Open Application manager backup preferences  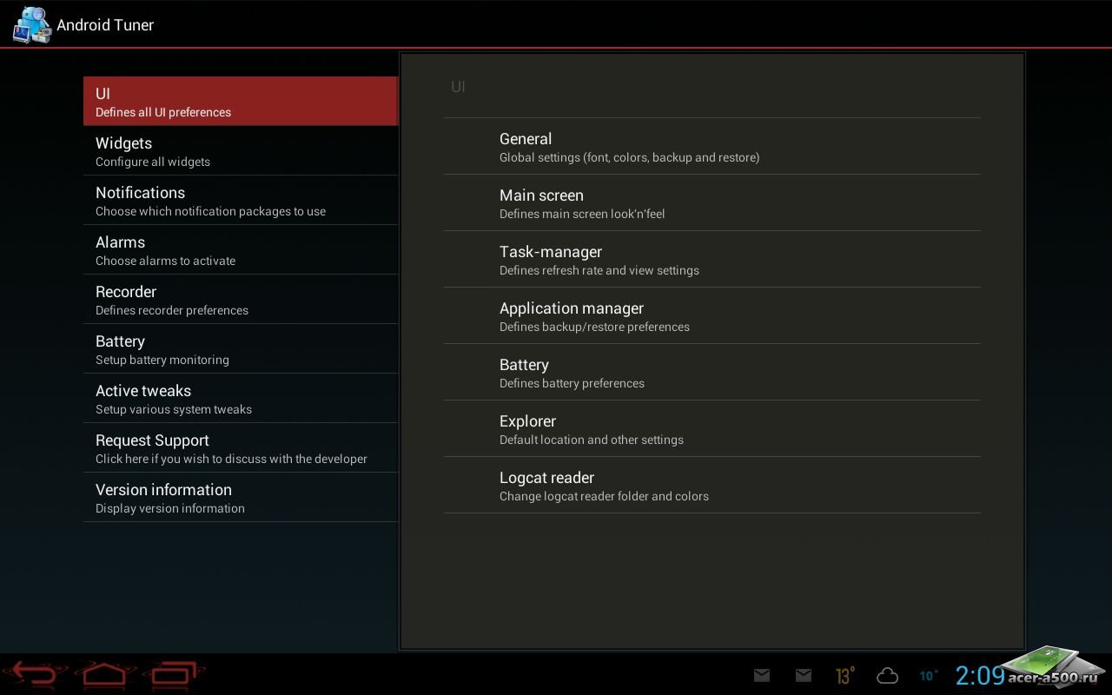click(712, 316)
